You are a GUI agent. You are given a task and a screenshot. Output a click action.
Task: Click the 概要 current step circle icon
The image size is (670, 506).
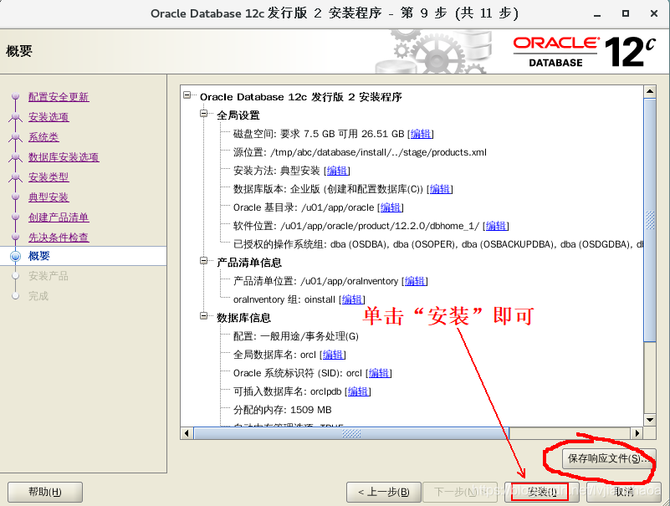coord(15,256)
